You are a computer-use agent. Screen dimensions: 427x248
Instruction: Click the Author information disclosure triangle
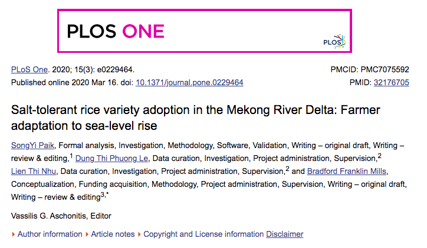tap(14, 234)
